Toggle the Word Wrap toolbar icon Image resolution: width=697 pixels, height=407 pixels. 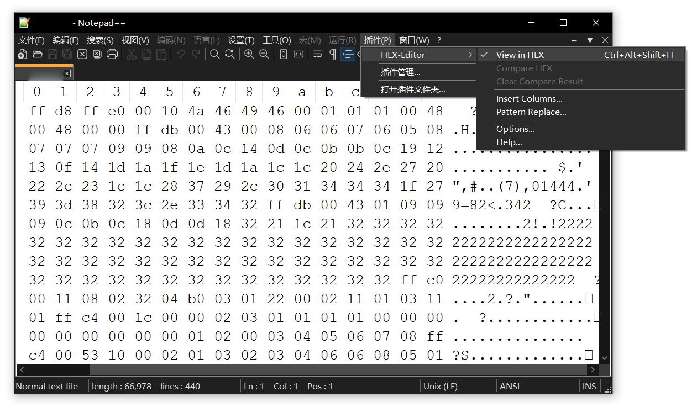click(x=318, y=54)
